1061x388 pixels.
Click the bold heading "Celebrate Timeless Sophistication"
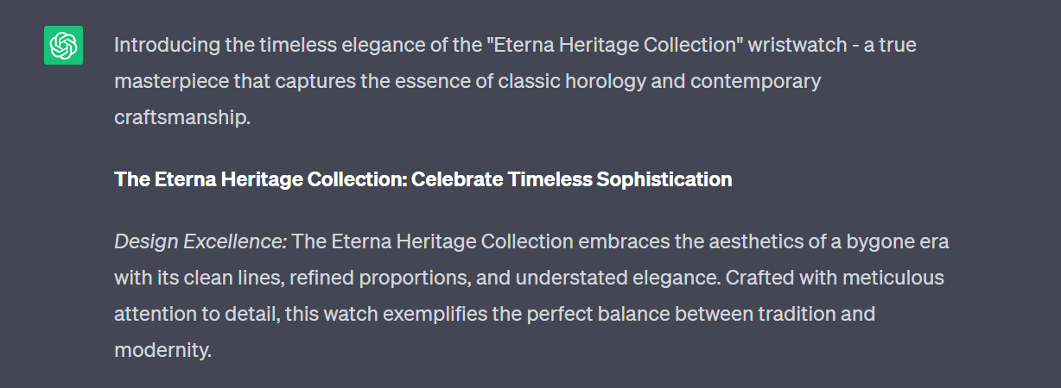click(x=571, y=179)
